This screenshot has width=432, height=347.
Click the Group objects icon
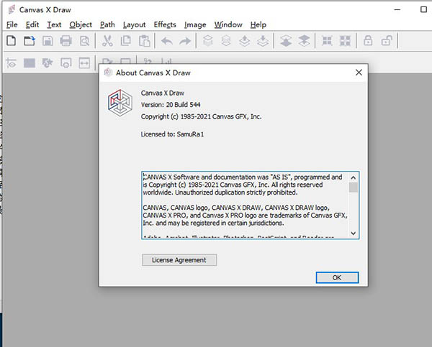coord(327,41)
